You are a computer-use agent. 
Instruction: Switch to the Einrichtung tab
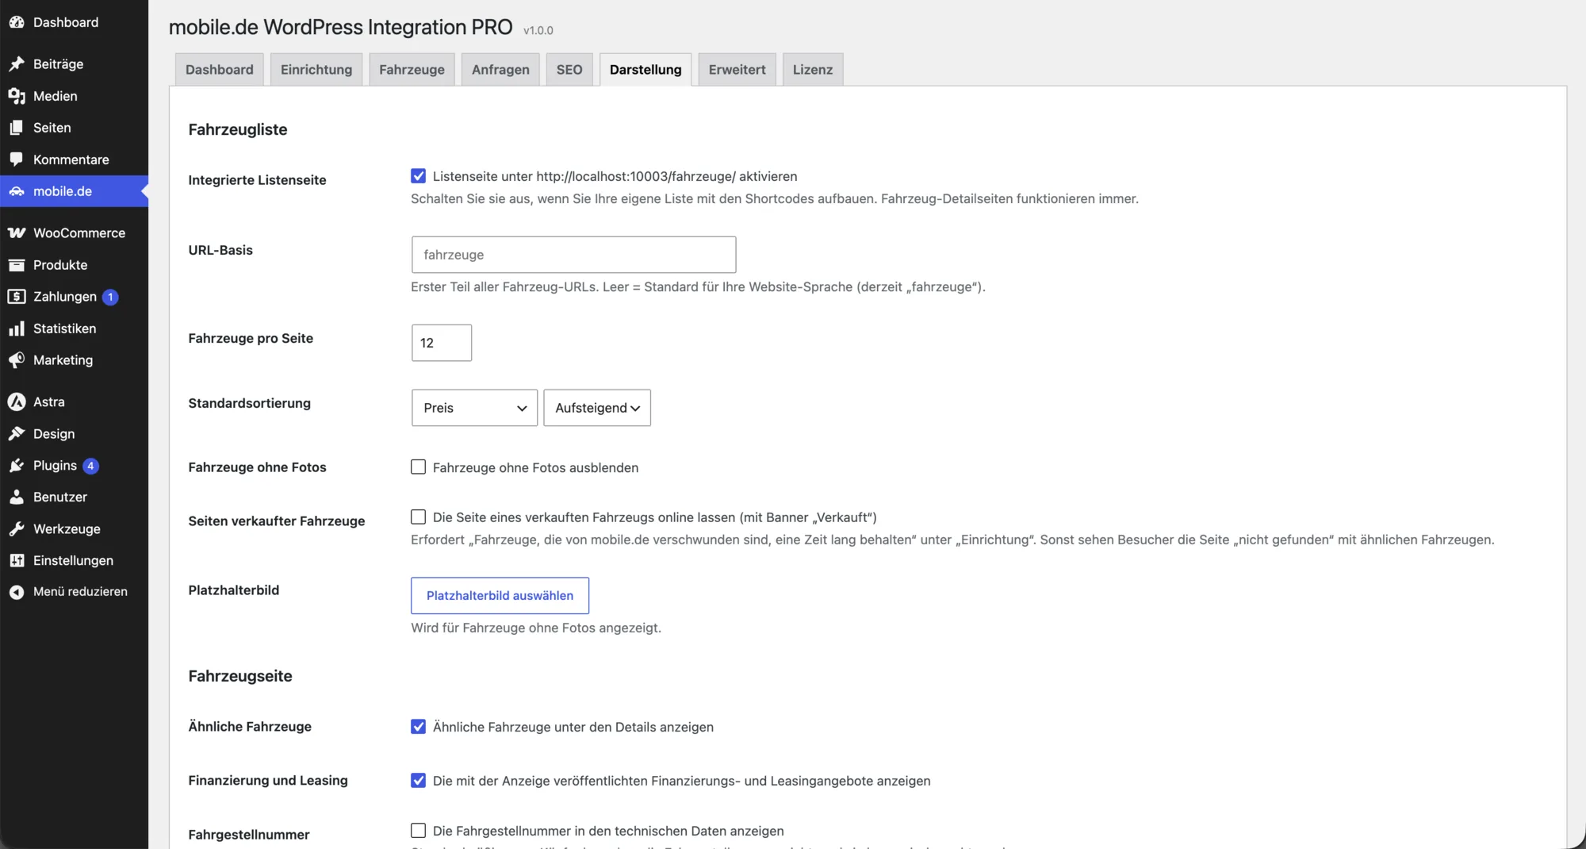click(x=316, y=70)
